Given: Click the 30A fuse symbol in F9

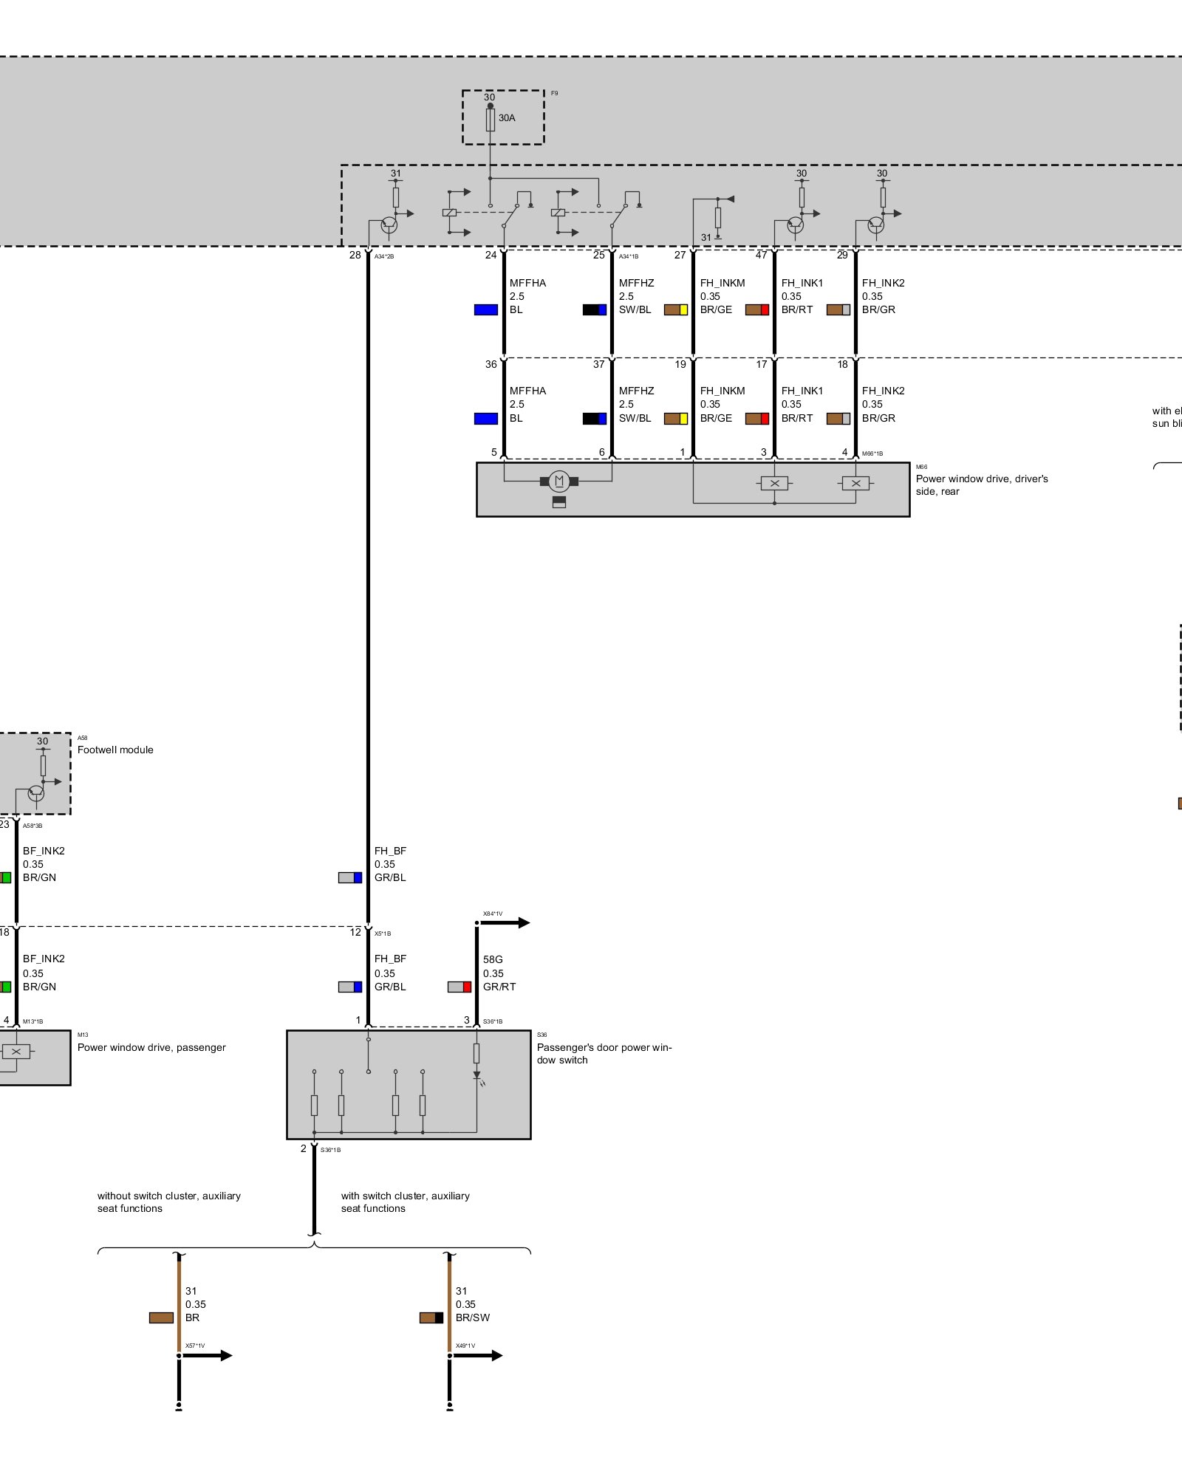Looking at the screenshot, I should (490, 120).
